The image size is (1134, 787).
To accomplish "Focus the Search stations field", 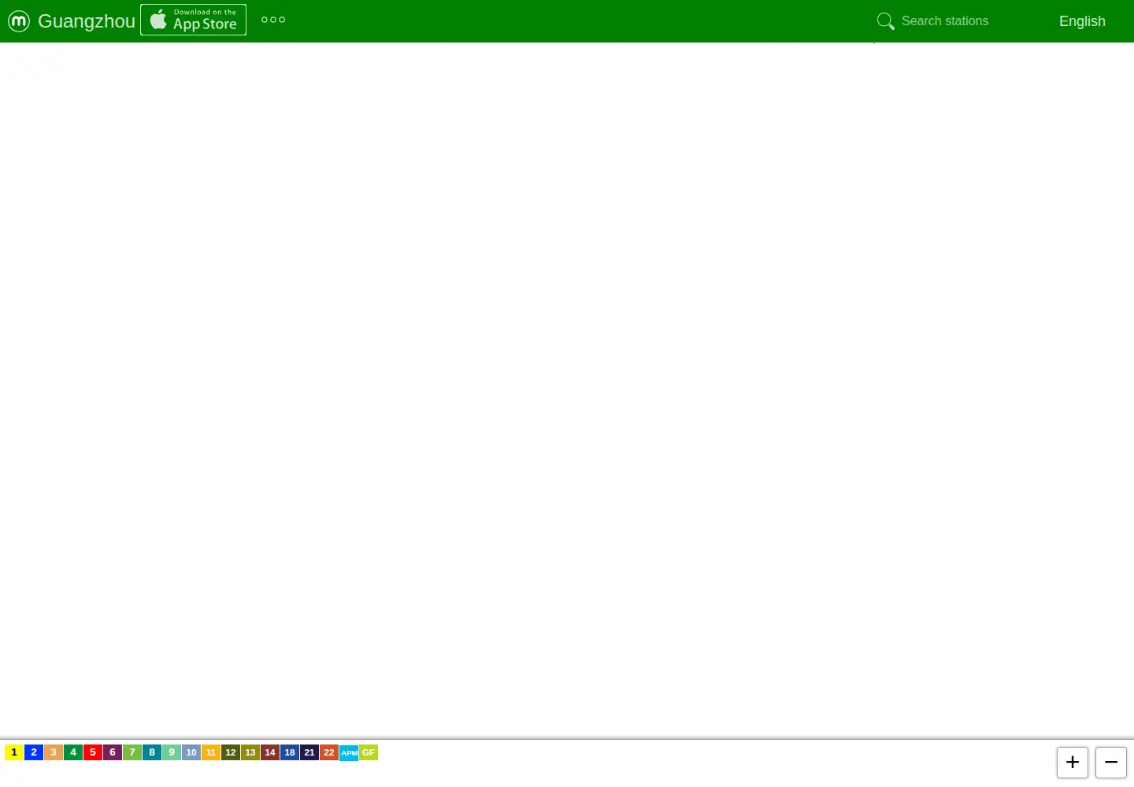I will pos(965,21).
